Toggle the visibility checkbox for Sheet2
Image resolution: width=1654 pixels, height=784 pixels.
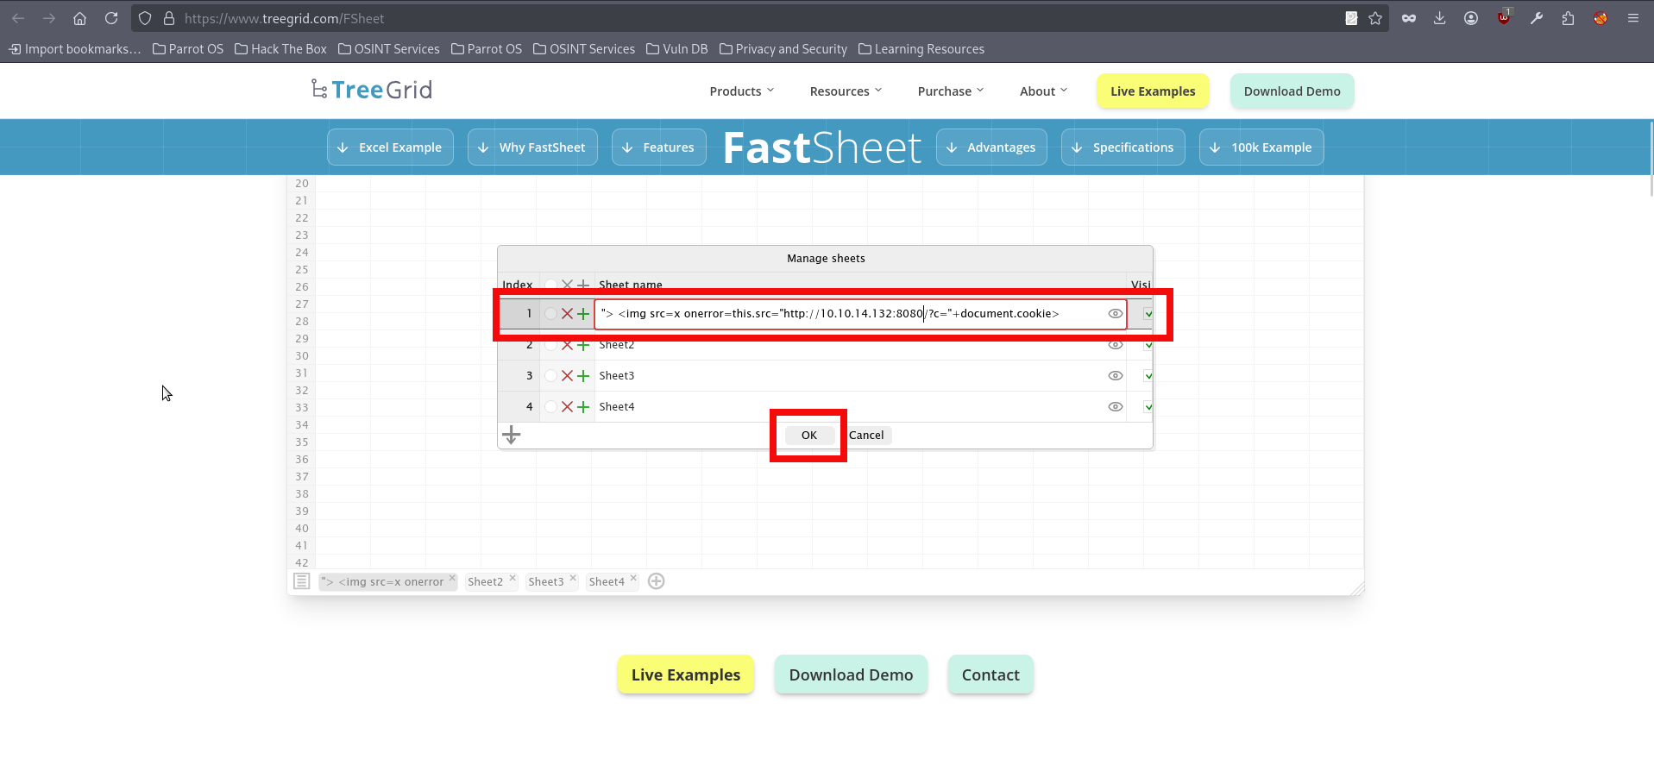1147,344
